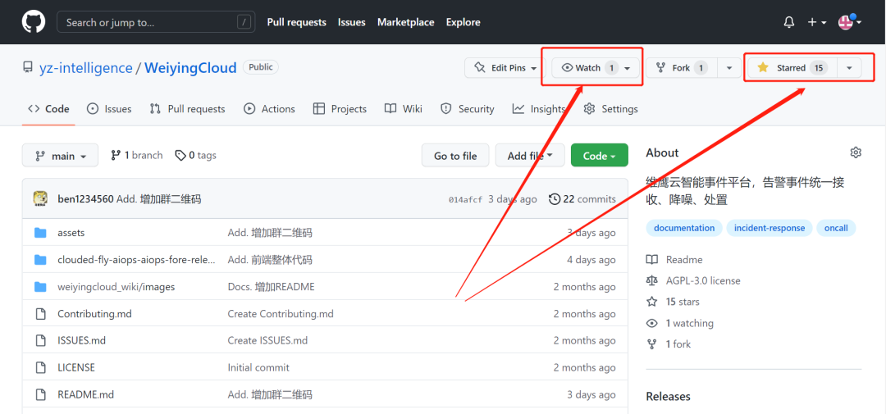This screenshot has height=414, width=886.
Task: Unstar the repository with Starred button
Action: [x=792, y=68]
